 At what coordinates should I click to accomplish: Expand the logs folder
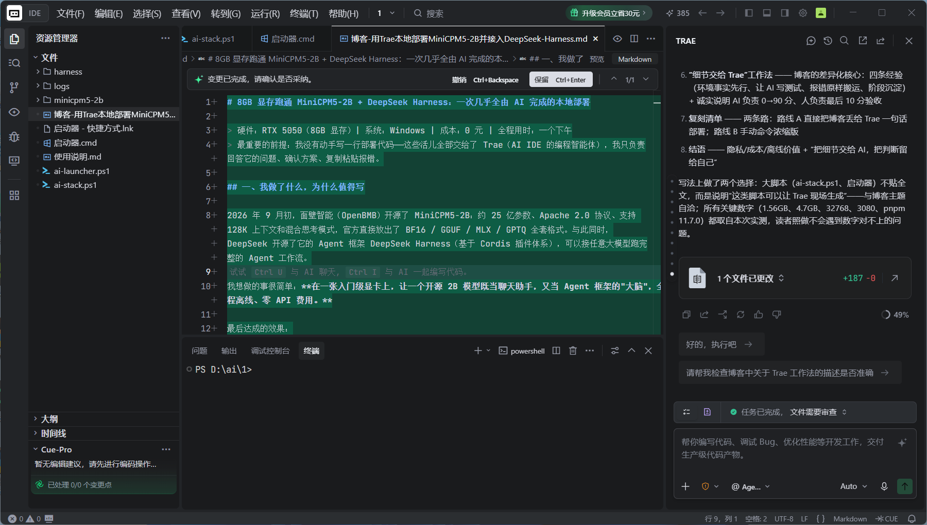pyautogui.click(x=61, y=86)
